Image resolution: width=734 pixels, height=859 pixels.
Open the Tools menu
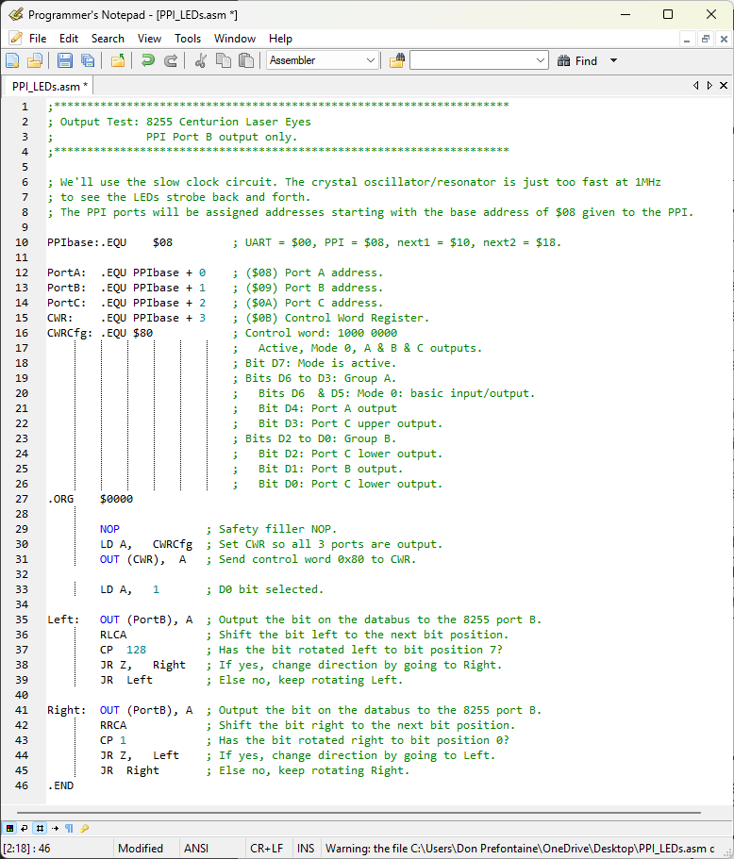tap(187, 39)
